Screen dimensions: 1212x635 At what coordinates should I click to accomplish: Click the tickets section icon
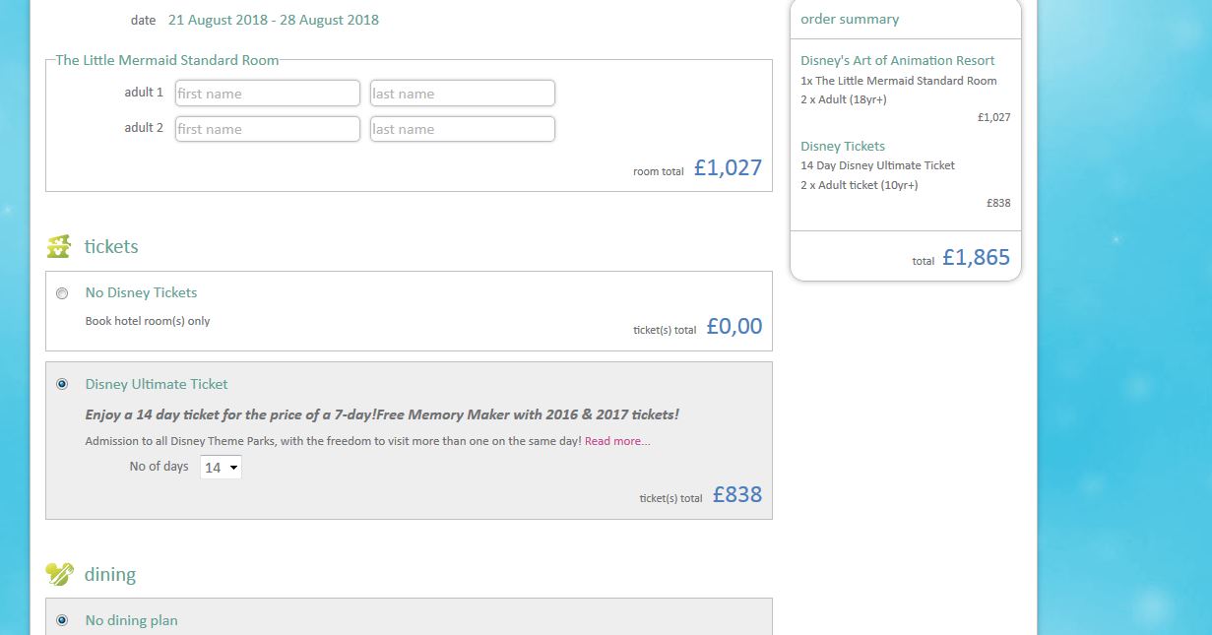point(58,246)
